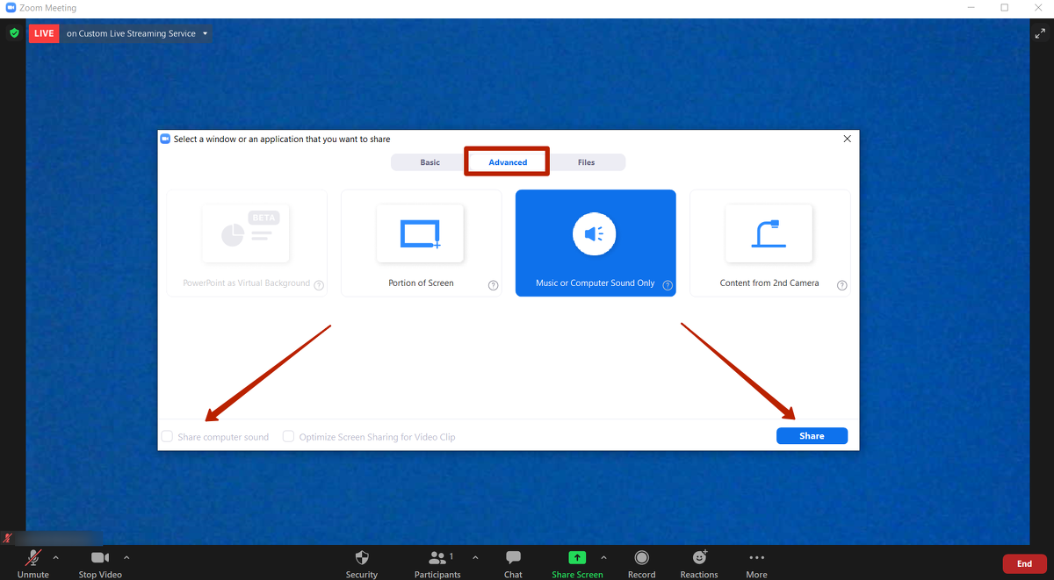Enable the Share computer sound checkbox
1054x580 pixels.
[167, 436]
